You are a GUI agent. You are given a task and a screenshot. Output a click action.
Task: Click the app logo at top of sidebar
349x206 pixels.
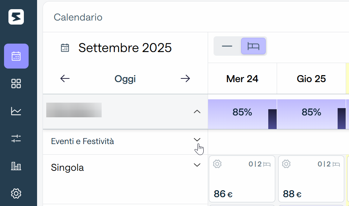point(16,17)
